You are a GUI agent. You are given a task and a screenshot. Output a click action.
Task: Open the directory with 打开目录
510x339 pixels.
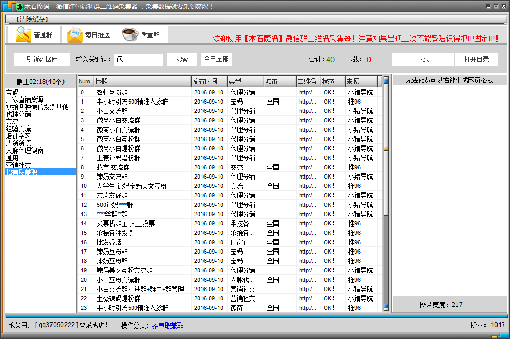coord(476,59)
